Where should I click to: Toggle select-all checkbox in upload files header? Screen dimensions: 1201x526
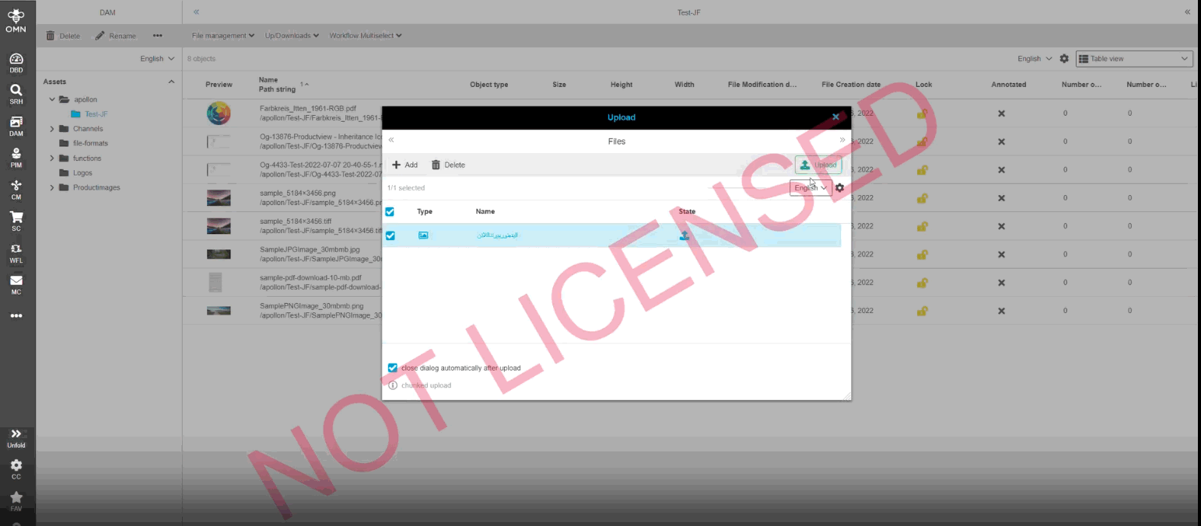pos(390,211)
